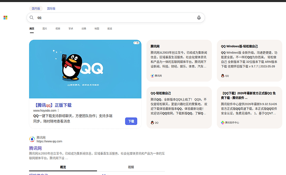Open the 地图 results tab
This screenshot has width=286, height=175.
pos(97,29)
